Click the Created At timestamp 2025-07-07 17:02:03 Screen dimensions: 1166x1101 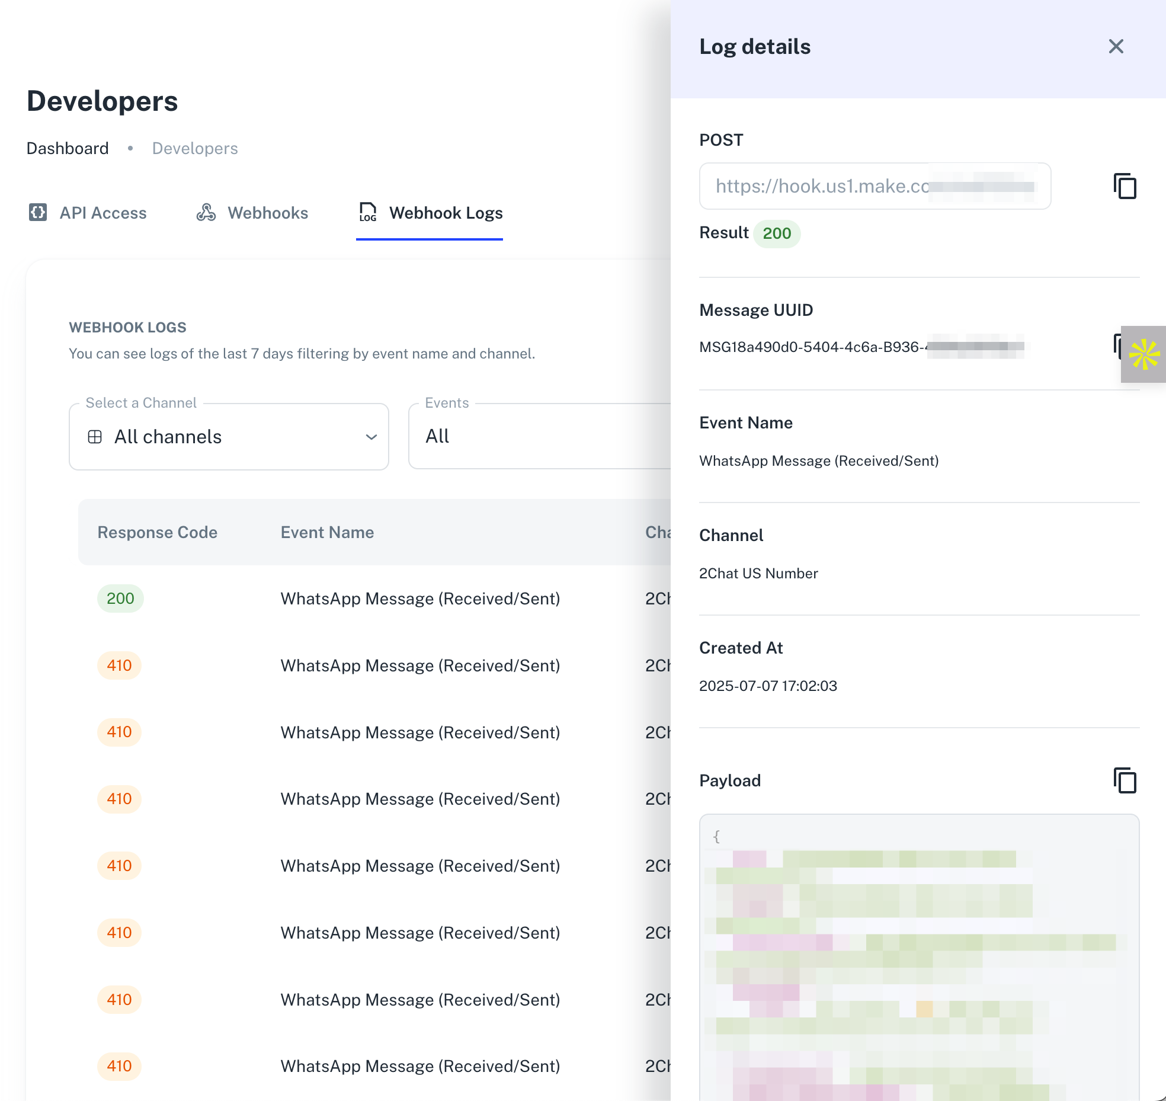click(x=768, y=686)
